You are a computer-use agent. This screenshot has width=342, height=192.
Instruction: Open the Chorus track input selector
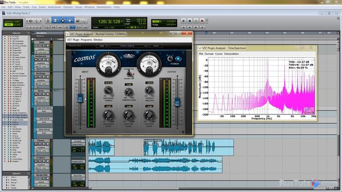point(78,141)
